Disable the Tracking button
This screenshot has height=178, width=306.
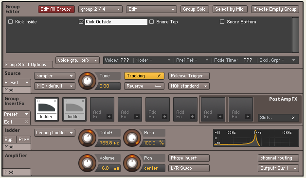[x=144, y=76]
